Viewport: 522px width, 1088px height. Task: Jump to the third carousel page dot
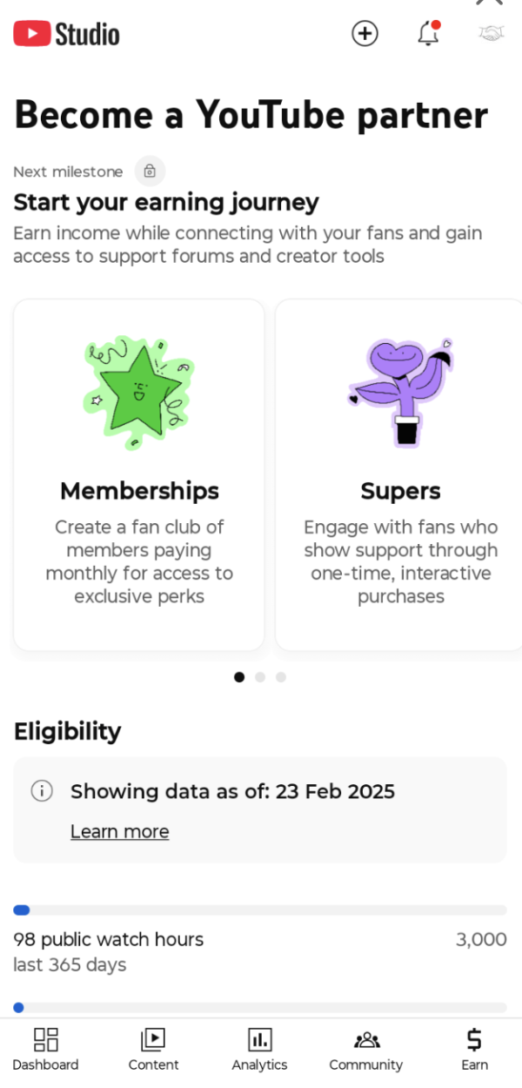click(281, 677)
